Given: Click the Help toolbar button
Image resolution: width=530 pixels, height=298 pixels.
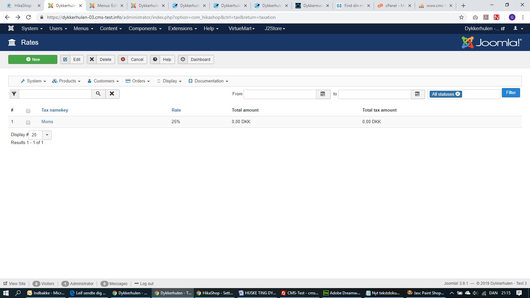Looking at the screenshot, I should pyautogui.click(x=162, y=60).
